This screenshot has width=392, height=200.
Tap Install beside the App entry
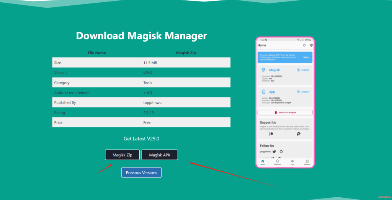pos(303,92)
